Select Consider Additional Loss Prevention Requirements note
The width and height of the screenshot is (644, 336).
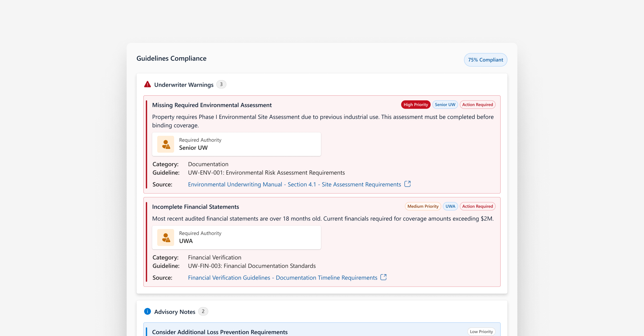[219, 332]
